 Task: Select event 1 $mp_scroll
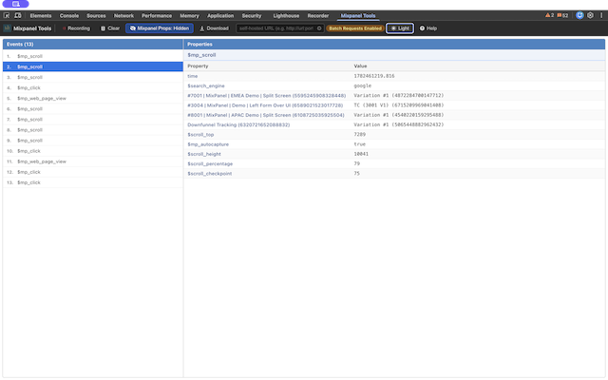pos(93,56)
